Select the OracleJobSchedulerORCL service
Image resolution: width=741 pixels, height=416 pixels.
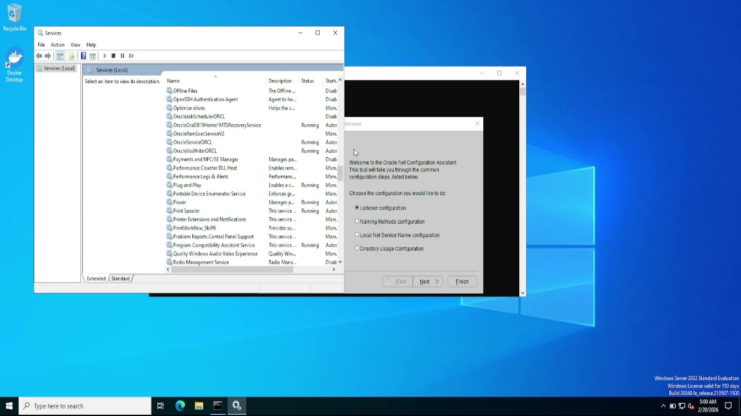199,117
